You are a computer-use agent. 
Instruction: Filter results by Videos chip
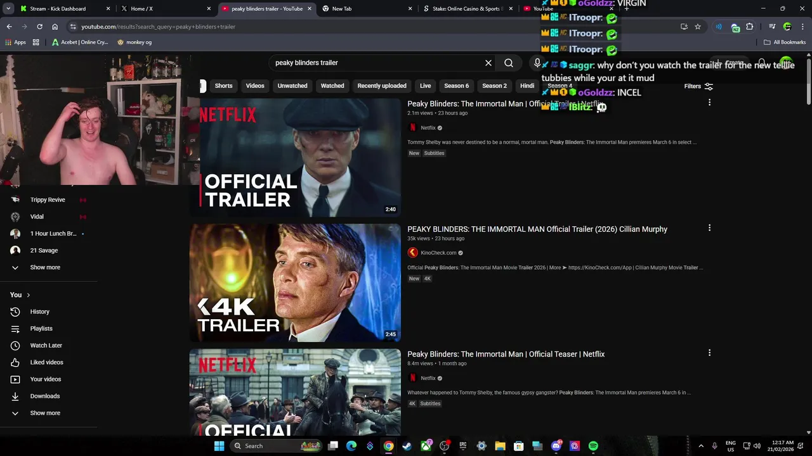click(x=255, y=86)
